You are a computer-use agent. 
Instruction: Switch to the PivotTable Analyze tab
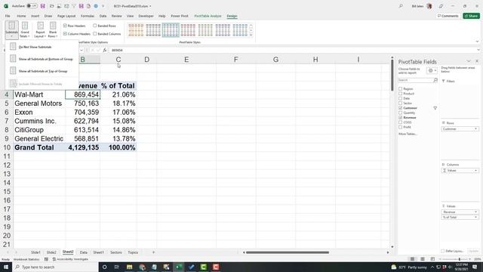click(208, 16)
